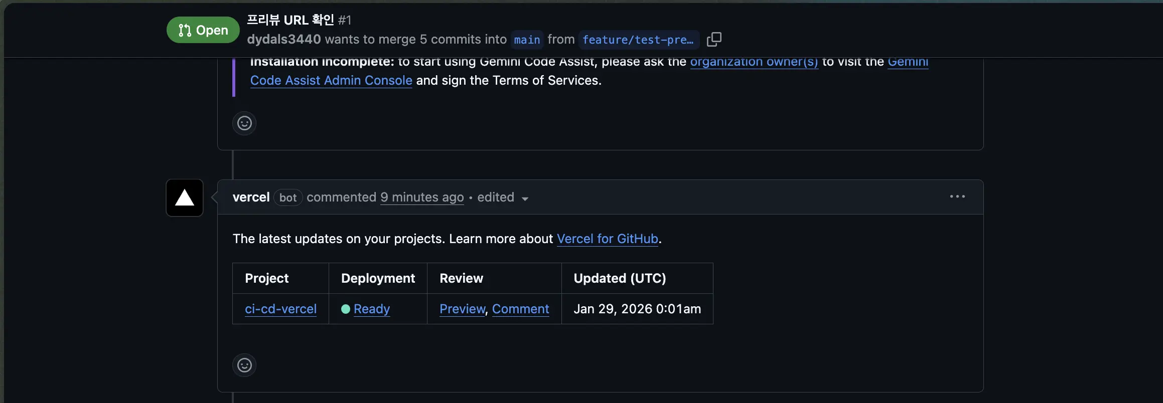Open the organization owner(s) link
Screen dimensions: 1163x403
tap(754, 62)
